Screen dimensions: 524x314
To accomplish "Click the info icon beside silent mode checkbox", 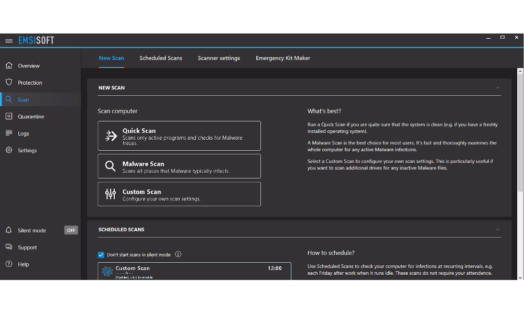I will click(178, 254).
